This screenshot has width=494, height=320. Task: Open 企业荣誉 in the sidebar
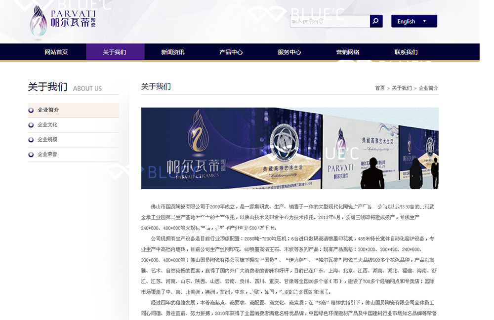(74, 155)
